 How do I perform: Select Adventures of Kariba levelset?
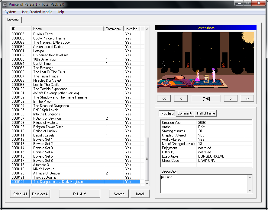click(75, 46)
